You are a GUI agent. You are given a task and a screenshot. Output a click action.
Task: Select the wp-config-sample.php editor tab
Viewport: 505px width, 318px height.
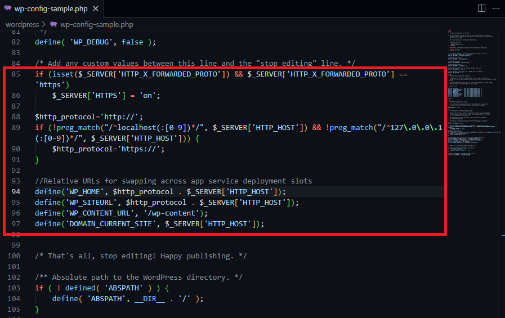click(x=52, y=8)
